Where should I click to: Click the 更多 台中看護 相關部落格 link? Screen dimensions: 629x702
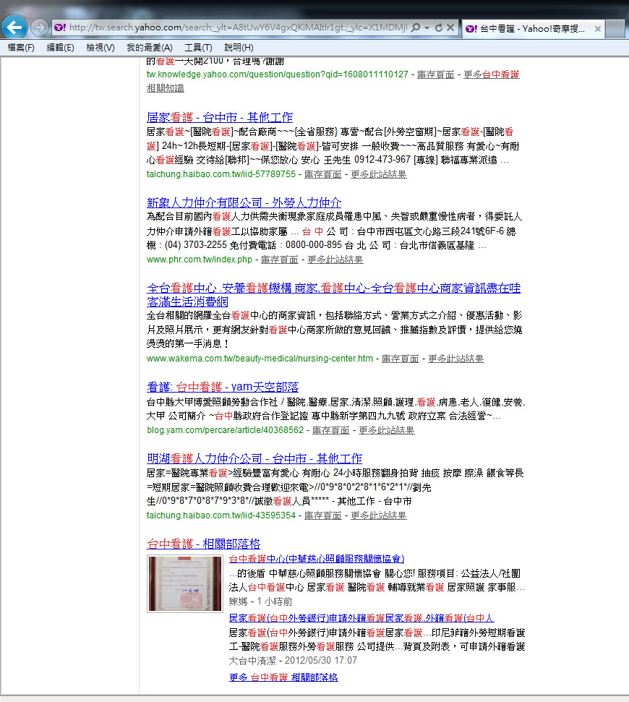283,677
